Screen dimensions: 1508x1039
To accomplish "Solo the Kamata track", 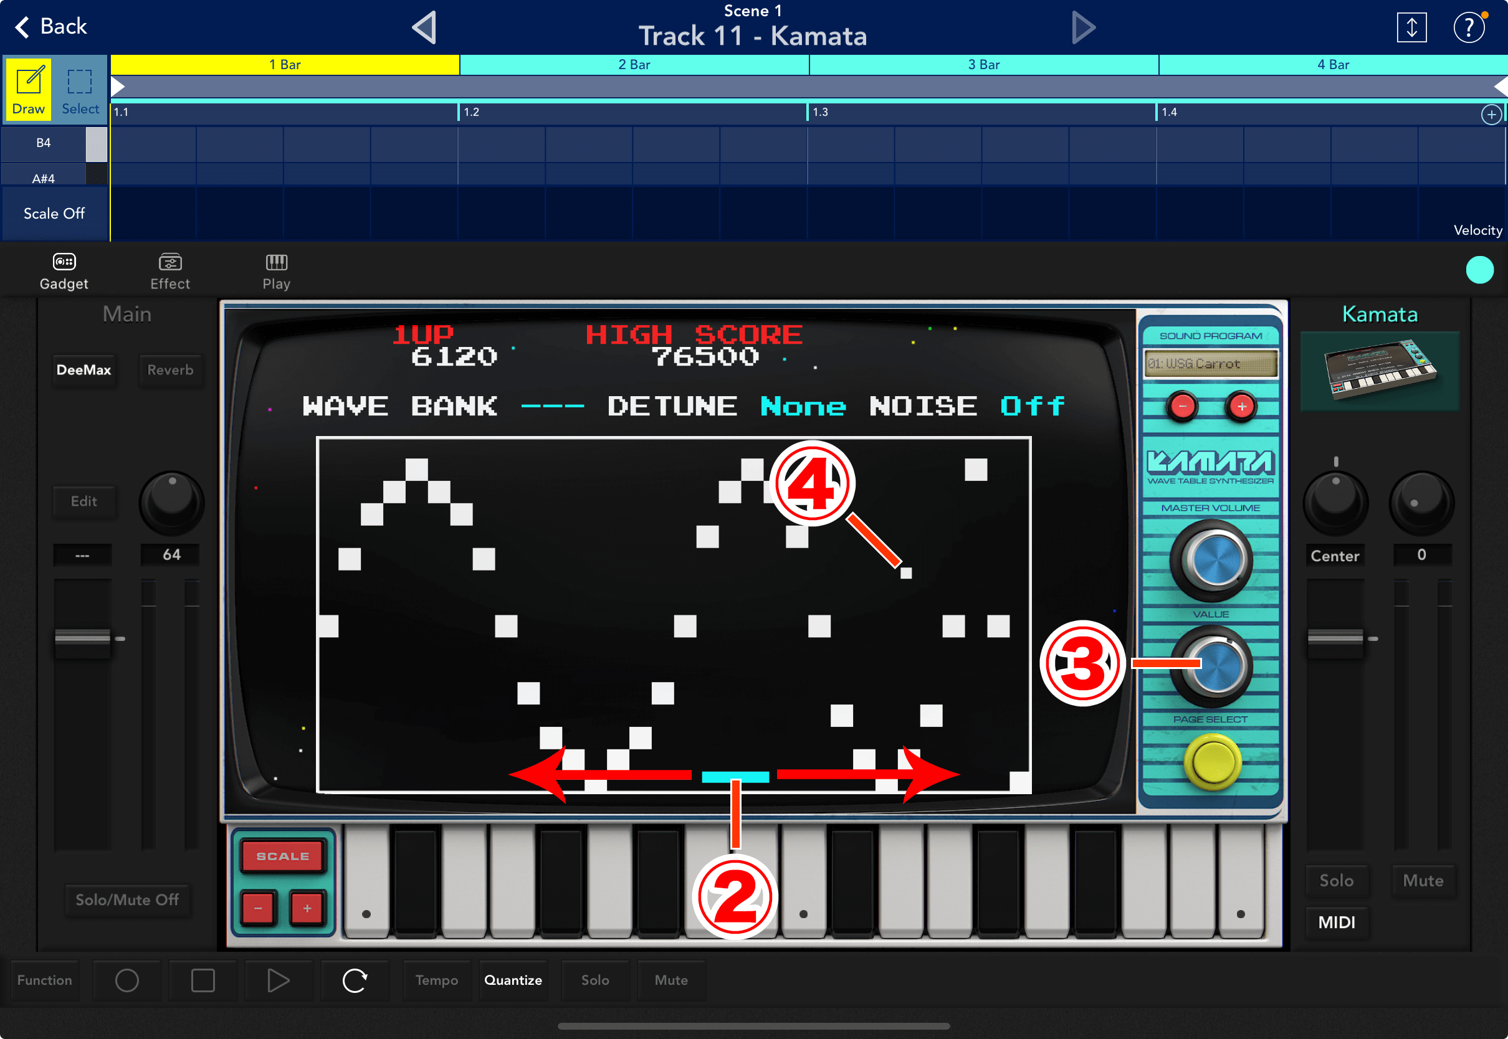I will pyautogui.click(x=1336, y=880).
